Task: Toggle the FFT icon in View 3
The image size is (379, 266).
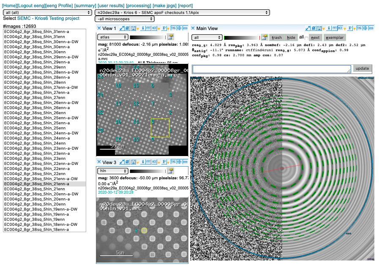Action: click(148, 162)
